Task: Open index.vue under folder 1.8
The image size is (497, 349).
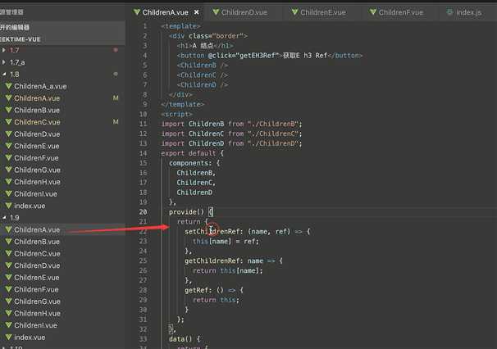Action: (x=30, y=206)
